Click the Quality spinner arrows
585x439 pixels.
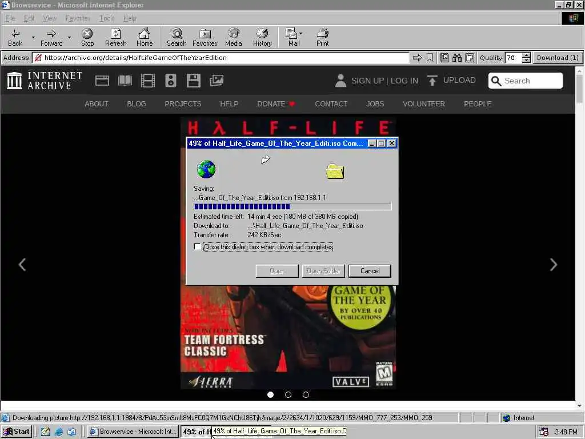coord(526,58)
